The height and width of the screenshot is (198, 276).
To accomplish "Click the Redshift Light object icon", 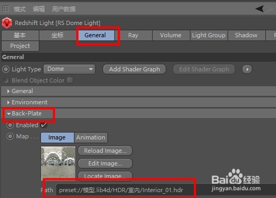I will 7,23.
